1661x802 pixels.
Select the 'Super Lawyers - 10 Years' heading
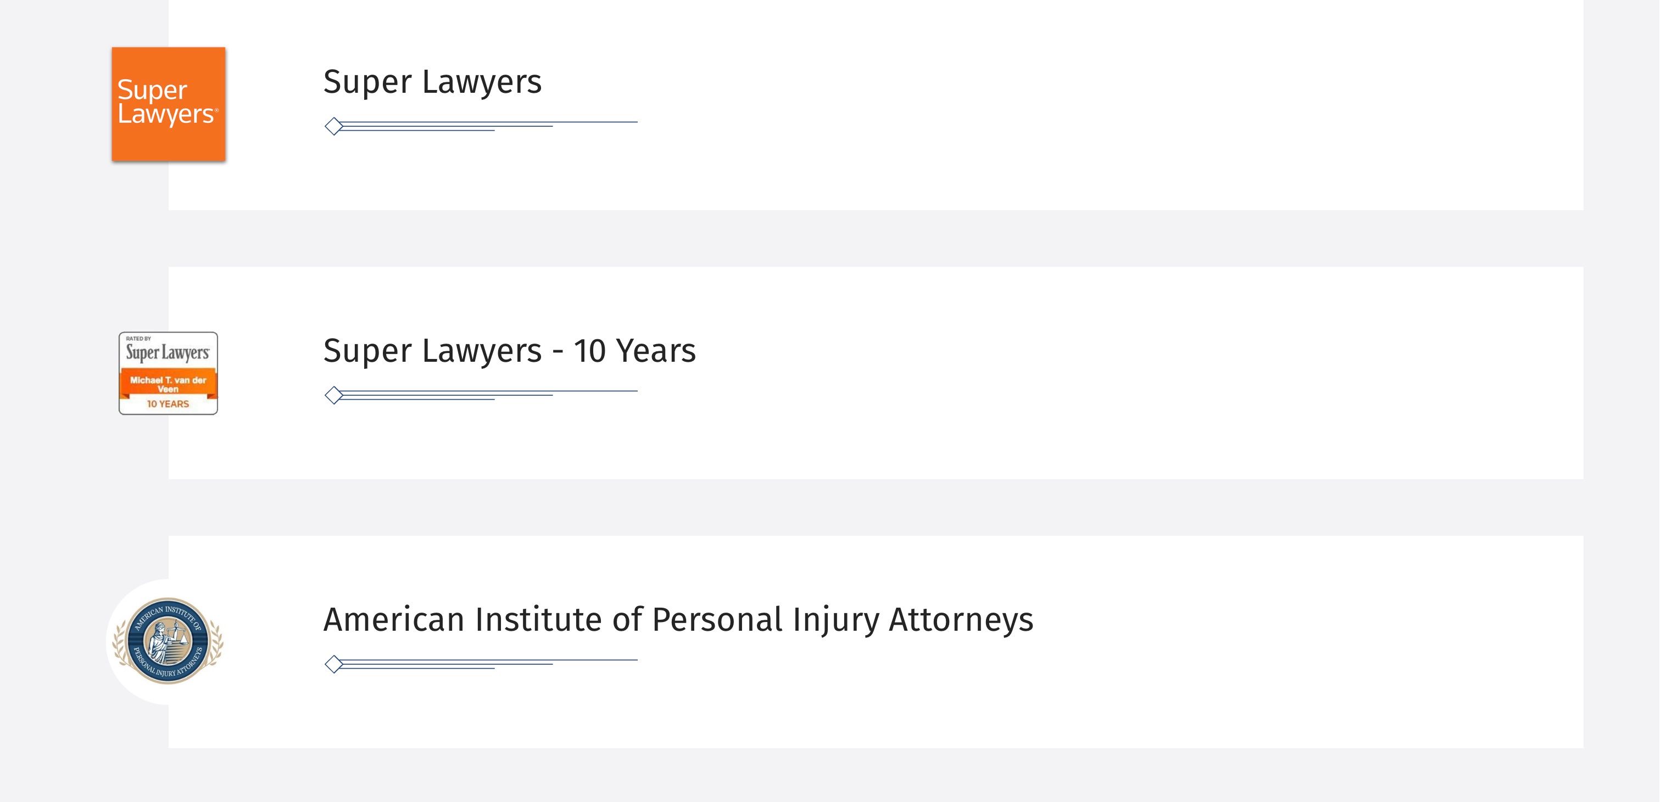pos(509,351)
